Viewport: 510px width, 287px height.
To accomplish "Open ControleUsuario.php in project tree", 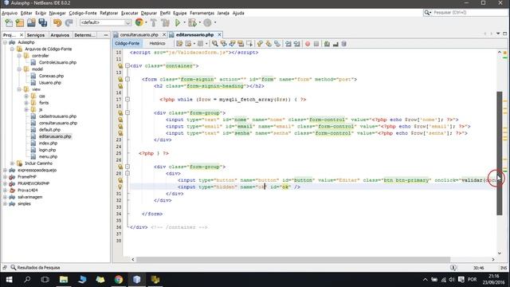I will 57,62.
